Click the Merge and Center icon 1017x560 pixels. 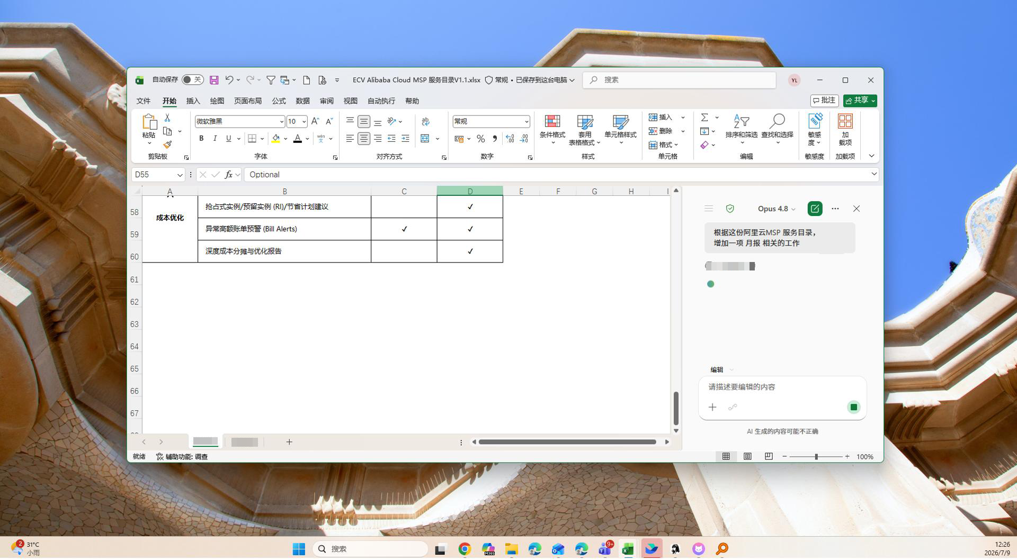click(425, 139)
